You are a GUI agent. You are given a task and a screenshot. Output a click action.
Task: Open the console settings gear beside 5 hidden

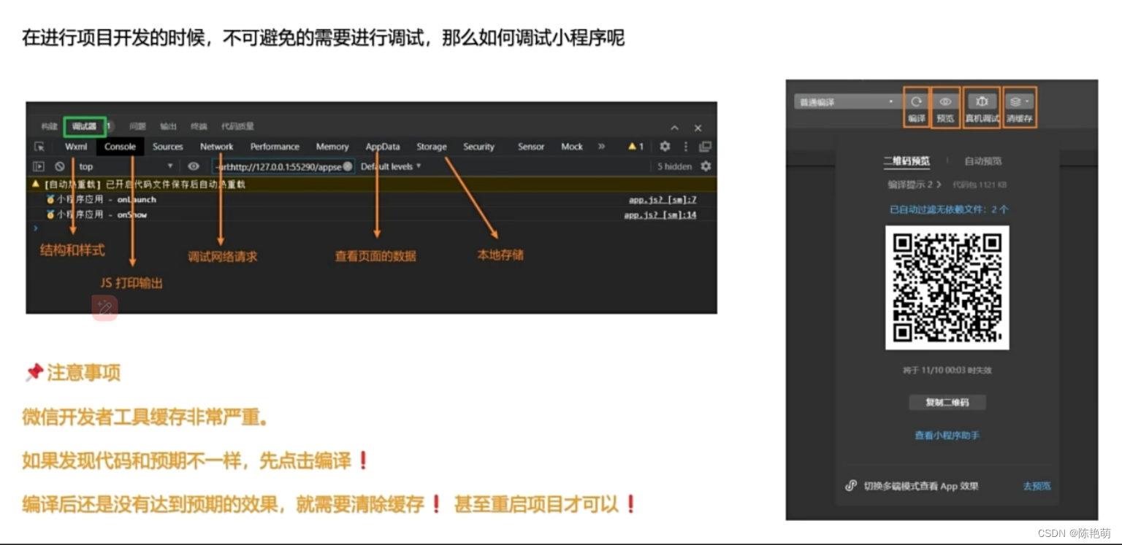coord(706,166)
